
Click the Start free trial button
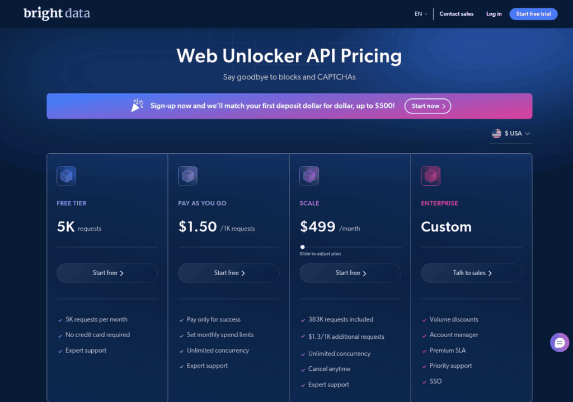tap(533, 14)
